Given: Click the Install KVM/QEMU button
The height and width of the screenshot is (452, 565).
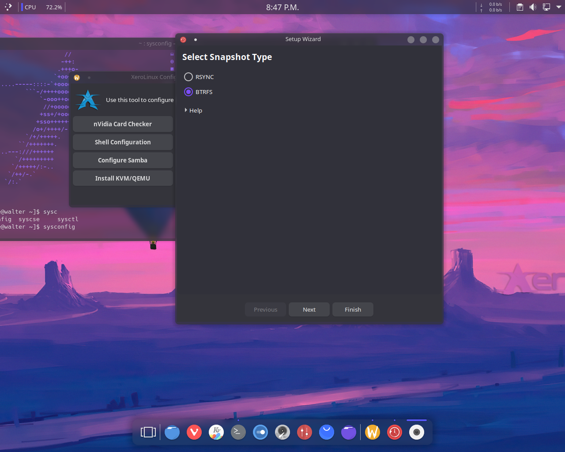Looking at the screenshot, I should (123, 178).
